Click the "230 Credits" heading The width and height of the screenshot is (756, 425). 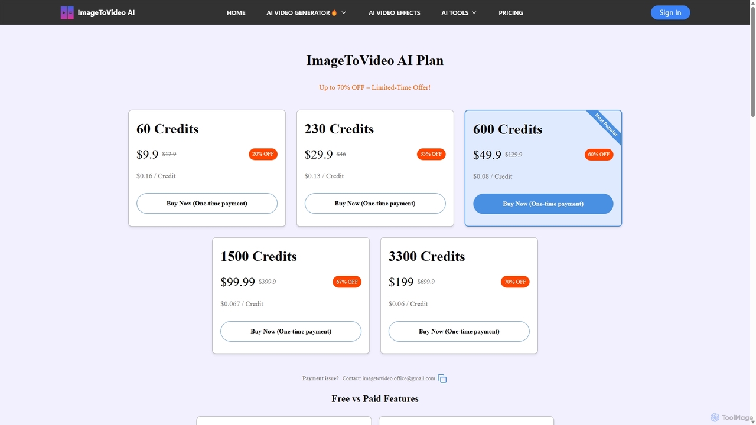click(339, 129)
